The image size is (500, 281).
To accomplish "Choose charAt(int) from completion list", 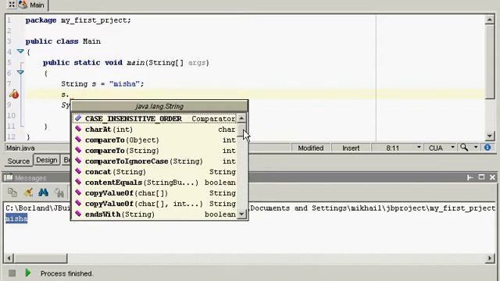I will coord(155,130).
